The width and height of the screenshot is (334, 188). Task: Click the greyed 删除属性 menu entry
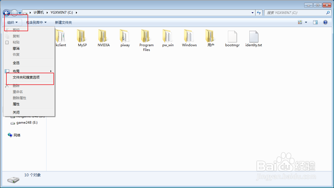pos(29,98)
